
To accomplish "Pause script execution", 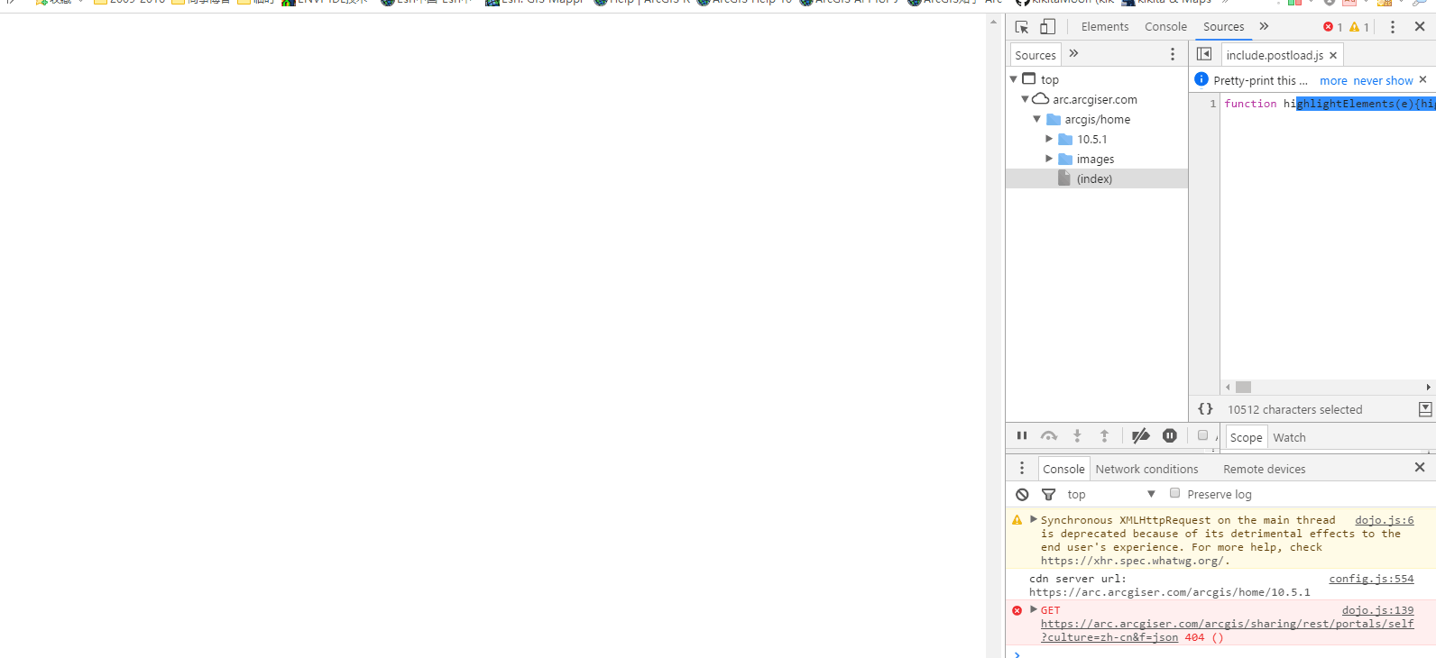I will (1022, 436).
